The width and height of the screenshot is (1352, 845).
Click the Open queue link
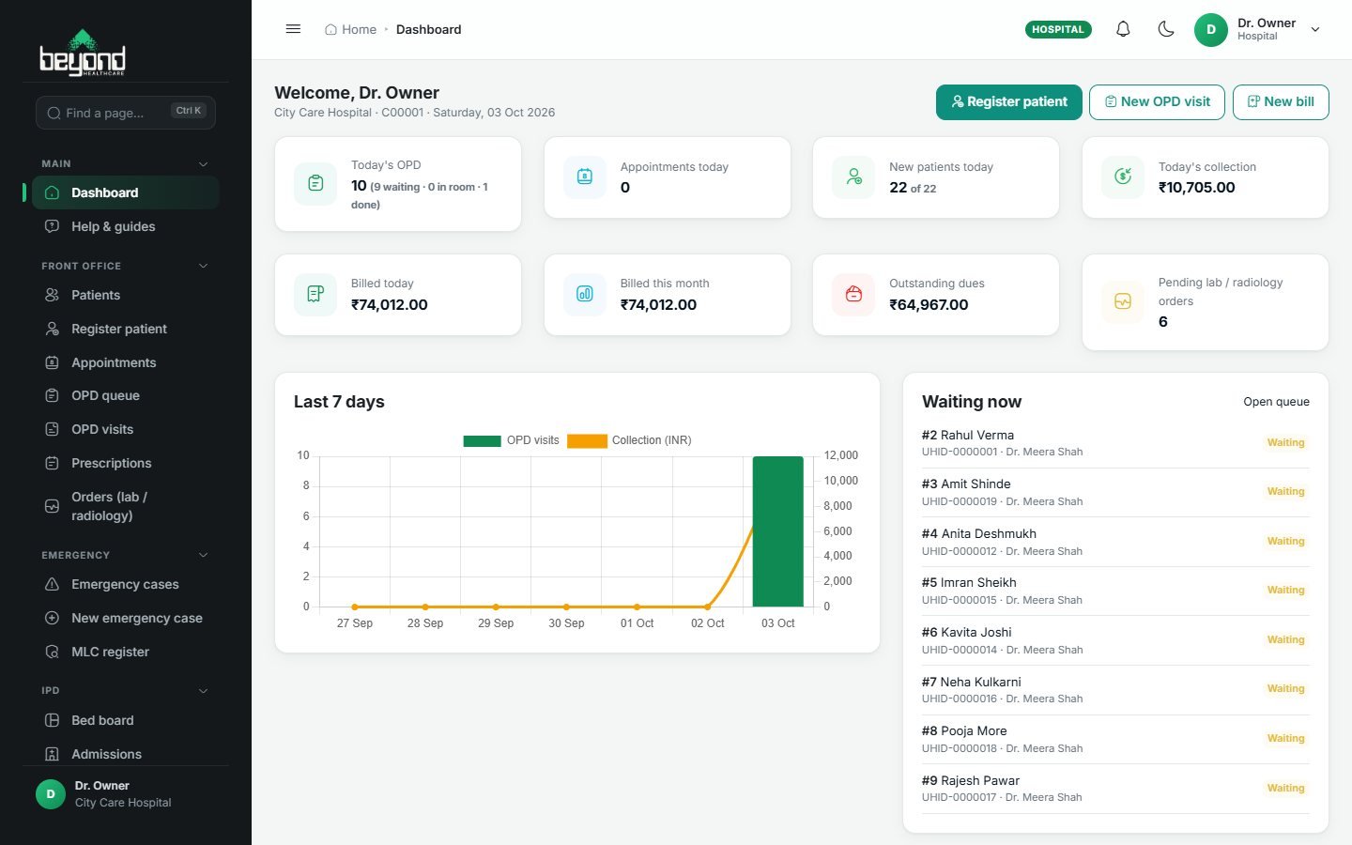[x=1276, y=402]
